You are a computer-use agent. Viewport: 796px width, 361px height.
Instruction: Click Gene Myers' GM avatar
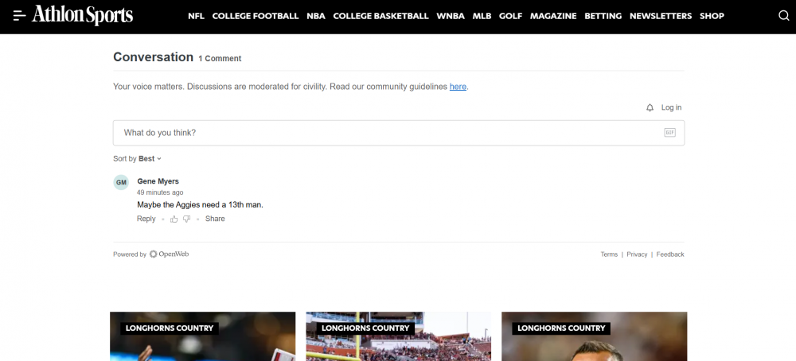pos(121,182)
